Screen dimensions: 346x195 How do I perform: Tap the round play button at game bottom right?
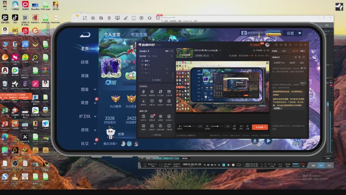pyautogui.click(x=268, y=140)
